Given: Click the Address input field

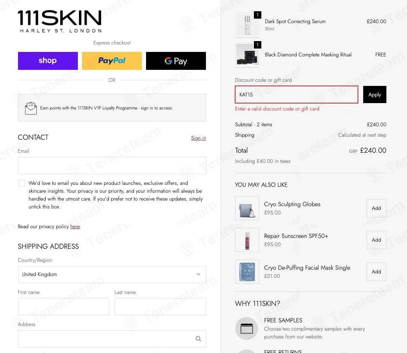Looking at the screenshot, I should tap(112, 339).
